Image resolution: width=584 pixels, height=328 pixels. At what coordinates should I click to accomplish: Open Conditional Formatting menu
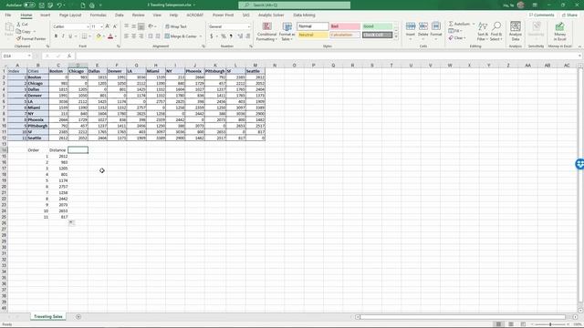[x=266, y=32]
